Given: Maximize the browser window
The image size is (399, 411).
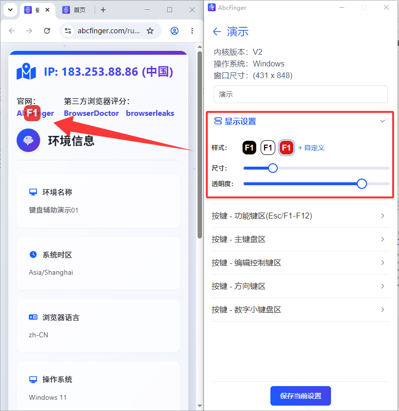Looking at the screenshot, I should [x=170, y=10].
